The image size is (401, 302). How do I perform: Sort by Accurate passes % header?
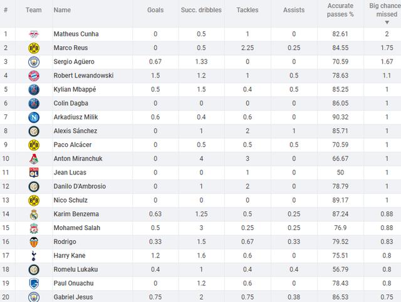click(x=340, y=10)
